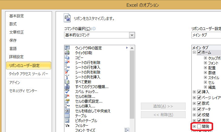Uncheck the 校閲 tab checkbox
This screenshot has width=221, height=132.
pos(199,115)
